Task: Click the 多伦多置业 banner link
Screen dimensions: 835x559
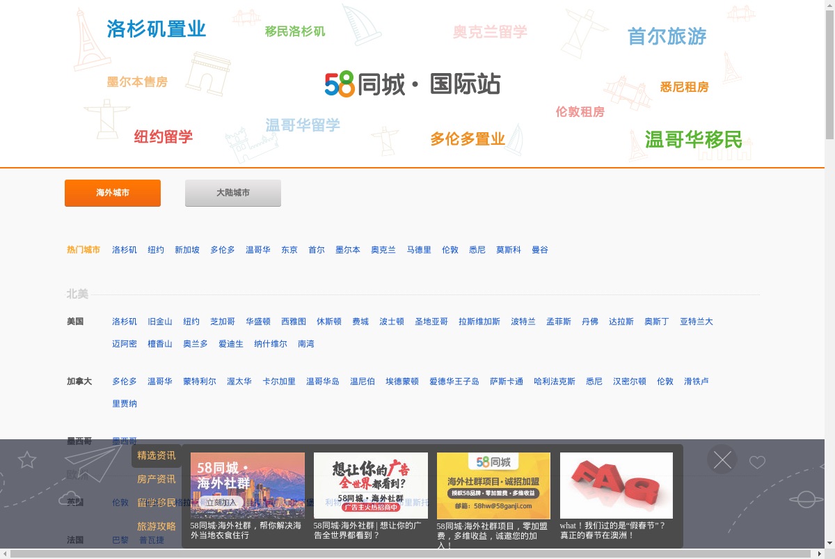Action: pos(468,139)
